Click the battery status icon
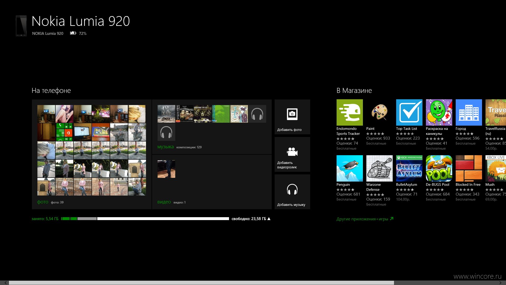The height and width of the screenshot is (285, 506). tap(73, 33)
